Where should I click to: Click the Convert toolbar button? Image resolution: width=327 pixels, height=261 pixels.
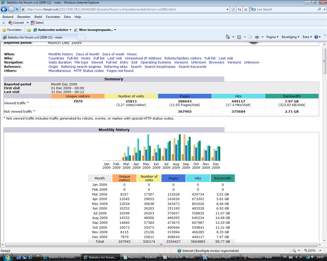(16, 23)
